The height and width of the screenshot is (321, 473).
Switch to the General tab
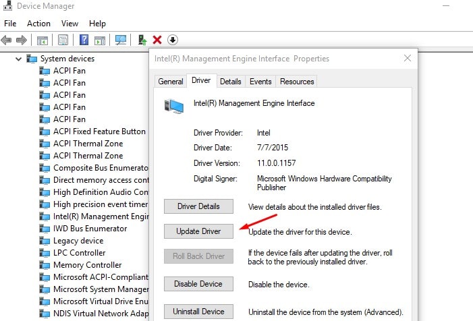click(171, 82)
